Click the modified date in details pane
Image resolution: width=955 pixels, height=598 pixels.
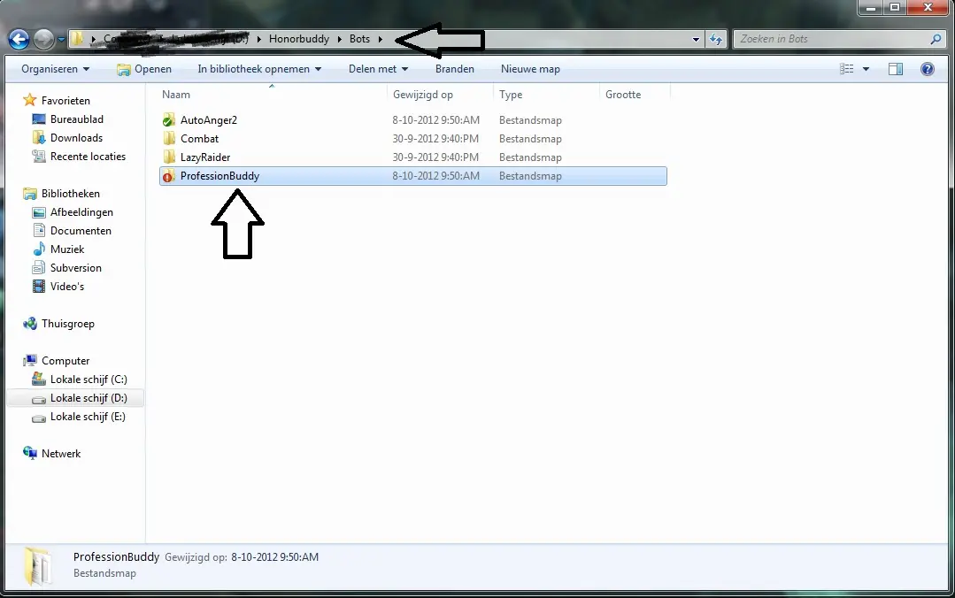[x=274, y=557]
